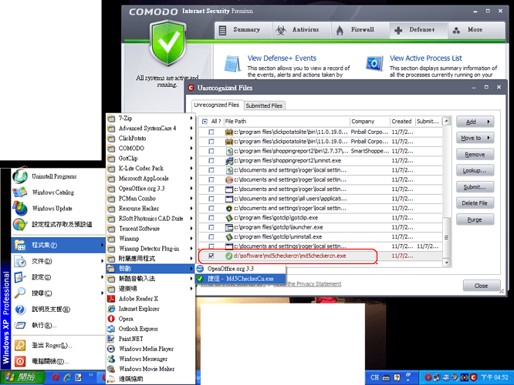Click the Start button on taskbar
Viewport: 514px width, 385px height.
click(22, 377)
